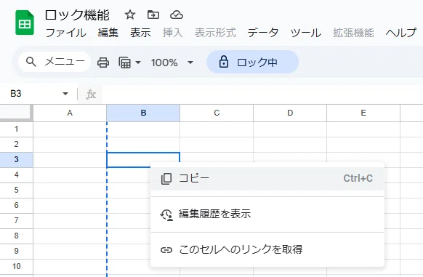Select row 10 header
The width and height of the screenshot is (423, 277).
pos(17,267)
